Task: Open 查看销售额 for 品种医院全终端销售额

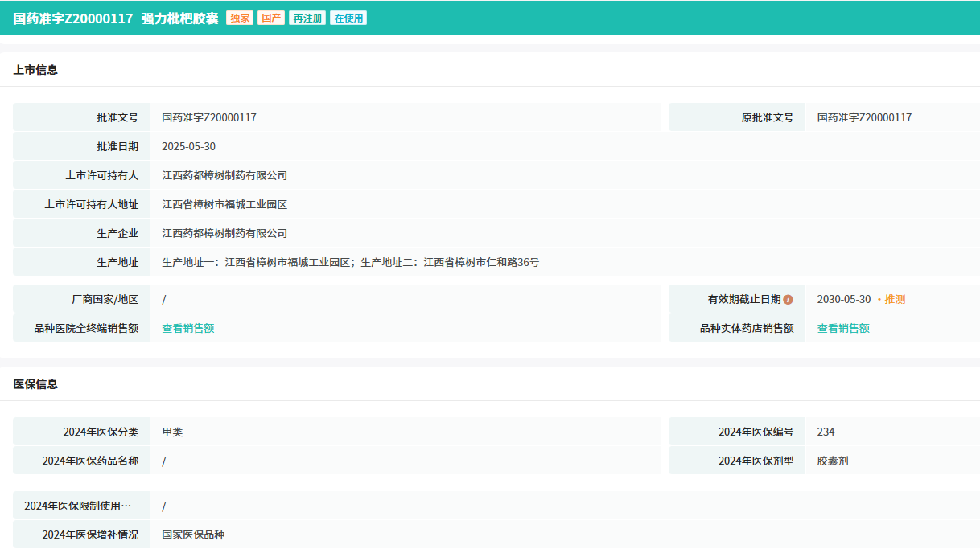Action: 188,328
